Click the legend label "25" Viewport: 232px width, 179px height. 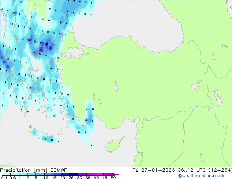tap(71, 178)
